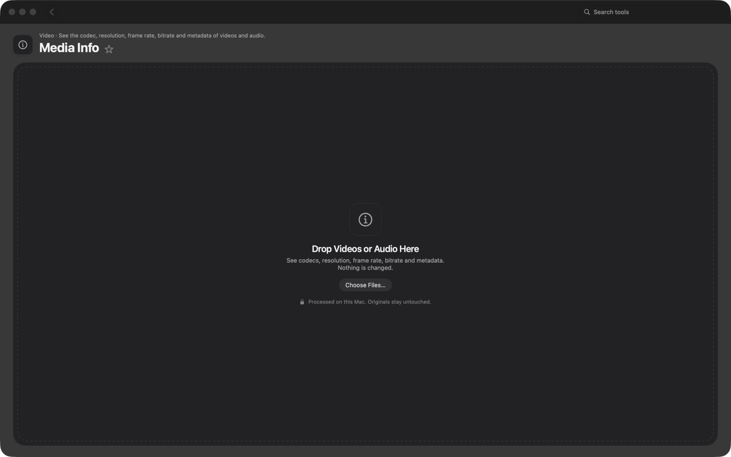Click the magnifying glass search icon
The height and width of the screenshot is (457, 731).
pyautogui.click(x=587, y=12)
